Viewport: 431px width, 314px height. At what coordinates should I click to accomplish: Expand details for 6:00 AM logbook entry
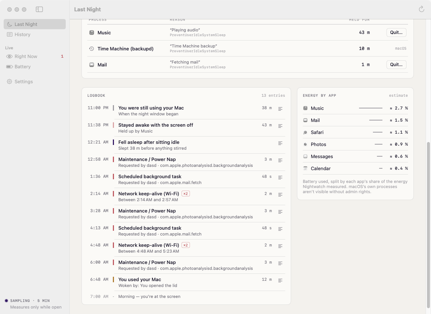pyautogui.click(x=280, y=263)
